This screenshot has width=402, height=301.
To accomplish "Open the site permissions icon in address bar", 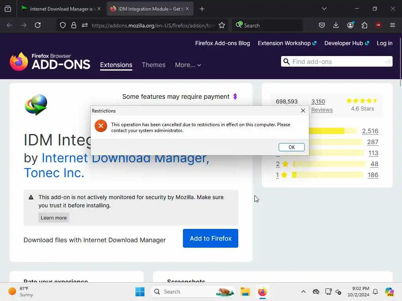I will tap(85, 25).
